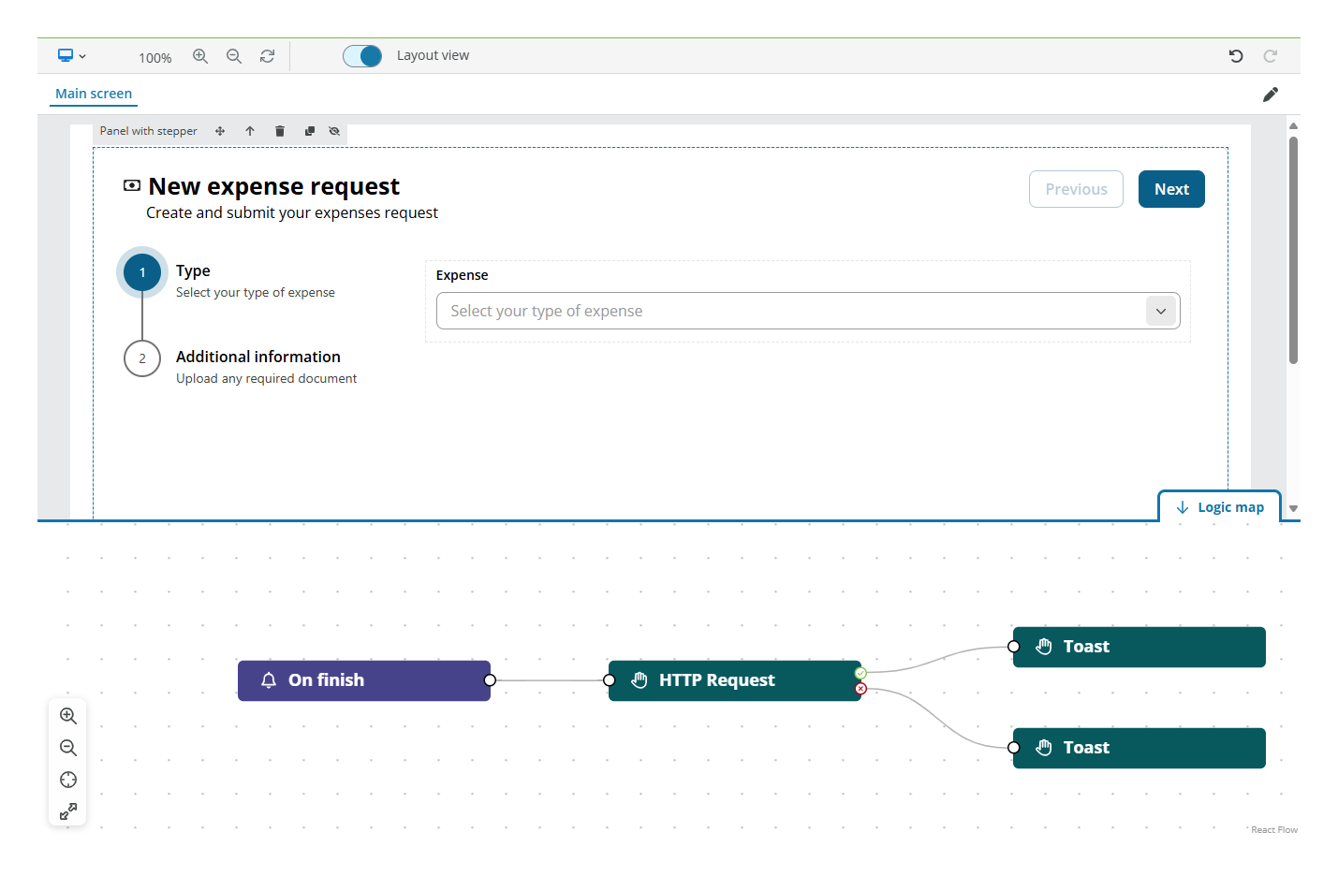The height and width of the screenshot is (876, 1338).
Task: Delete the Panel with stepper component
Action: [x=279, y=131]
